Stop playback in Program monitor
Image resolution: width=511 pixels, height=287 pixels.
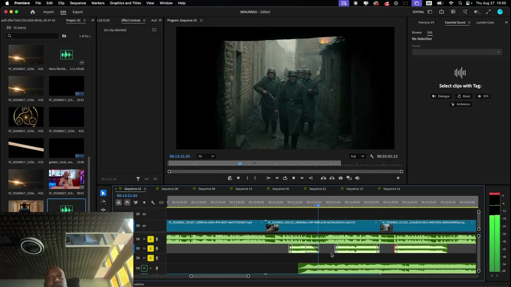coord(293,178)
